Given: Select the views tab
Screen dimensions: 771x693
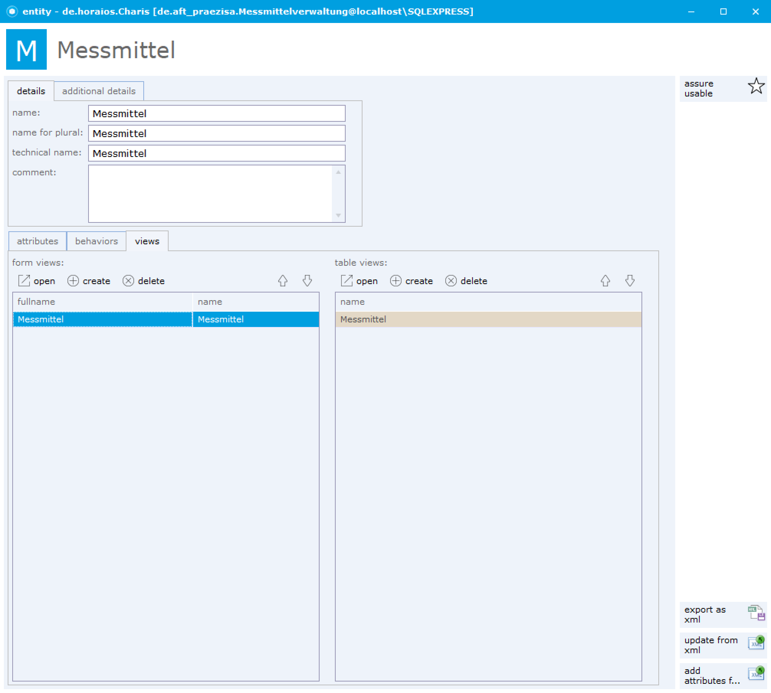Looking at the screenshot, I should [x=147, y=241].
